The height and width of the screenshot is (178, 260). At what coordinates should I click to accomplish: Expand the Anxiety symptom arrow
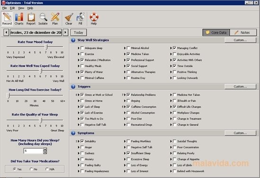[x=79, y=159]
